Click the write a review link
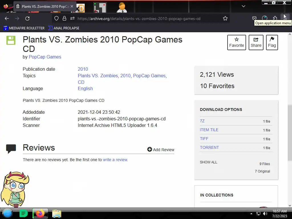292x219 pixels. pyautogui.click(x=115, y=160)
